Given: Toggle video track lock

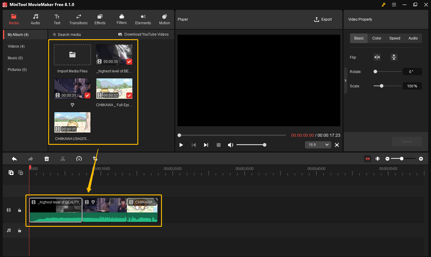Looking at the screenshot, I should [x=19, y=210].
